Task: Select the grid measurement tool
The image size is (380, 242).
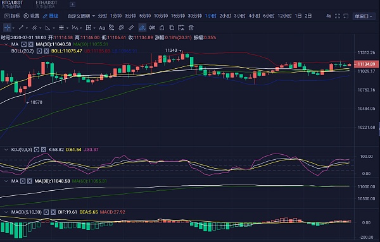Action: [89, 28]
